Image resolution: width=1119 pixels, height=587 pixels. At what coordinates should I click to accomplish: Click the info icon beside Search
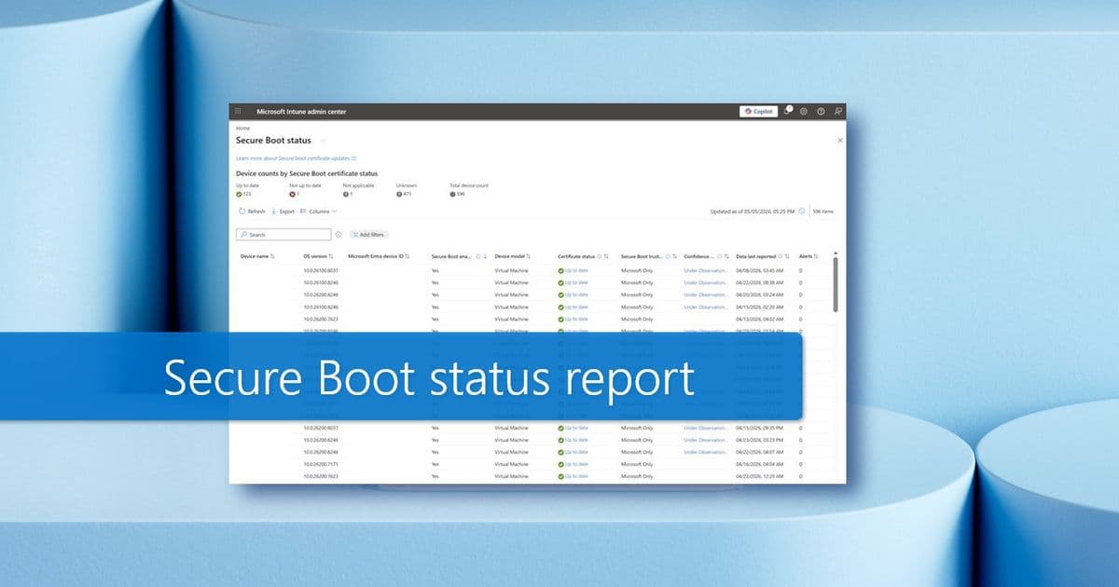tap(338, 235)
